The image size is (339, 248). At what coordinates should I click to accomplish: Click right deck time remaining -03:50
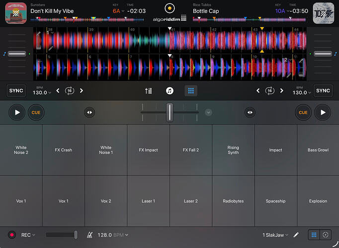(299, 11)
